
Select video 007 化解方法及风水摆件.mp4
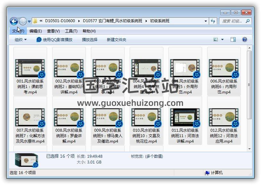click(x=30, y=120)
